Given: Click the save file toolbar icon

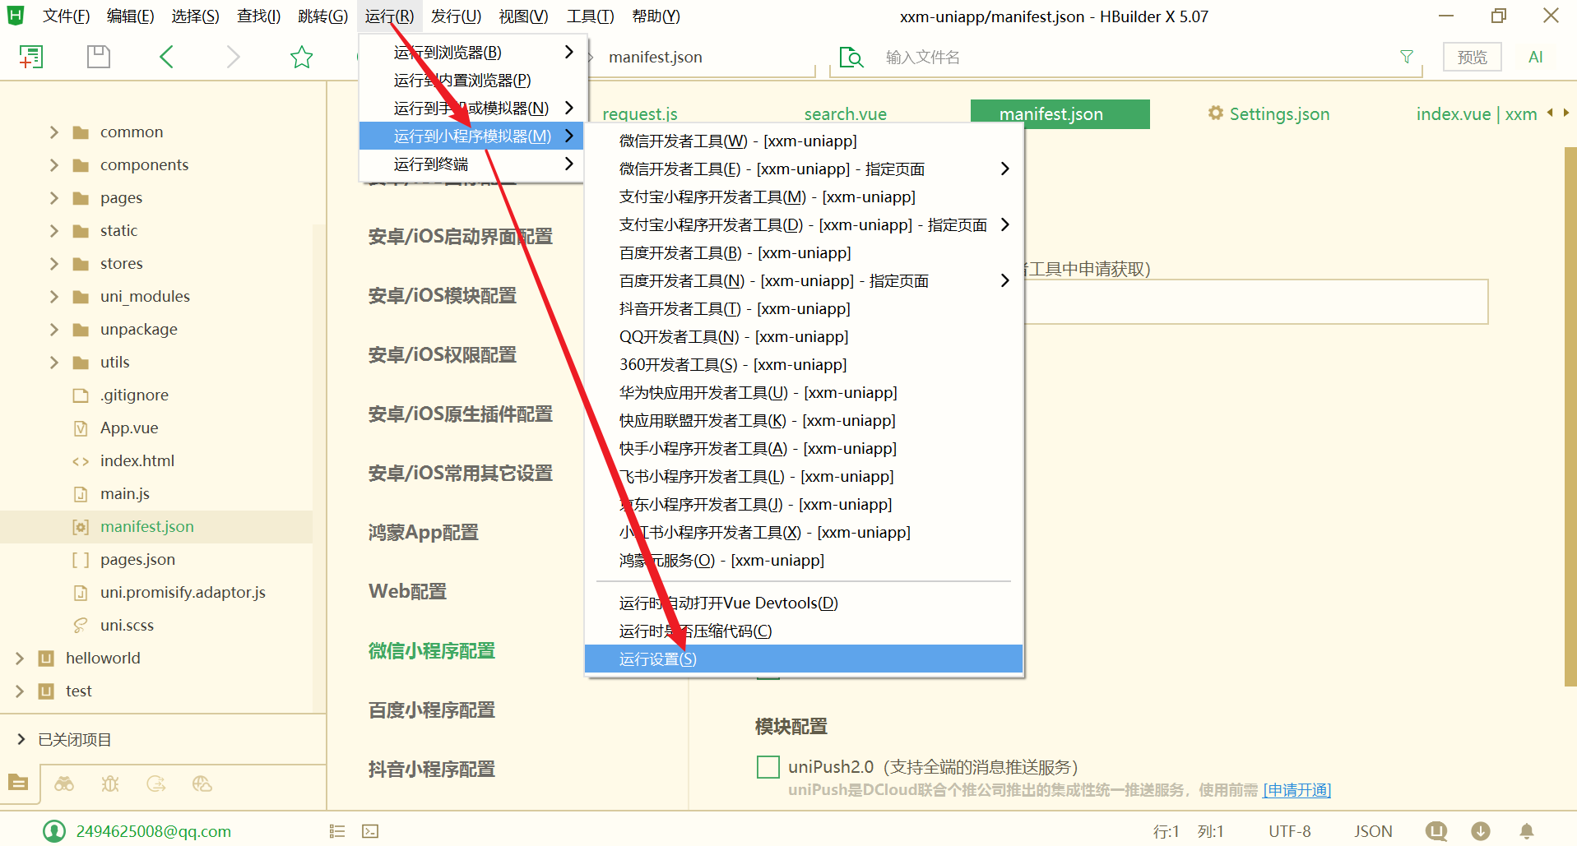Looking at the screenshot, I should pos(99,57).
